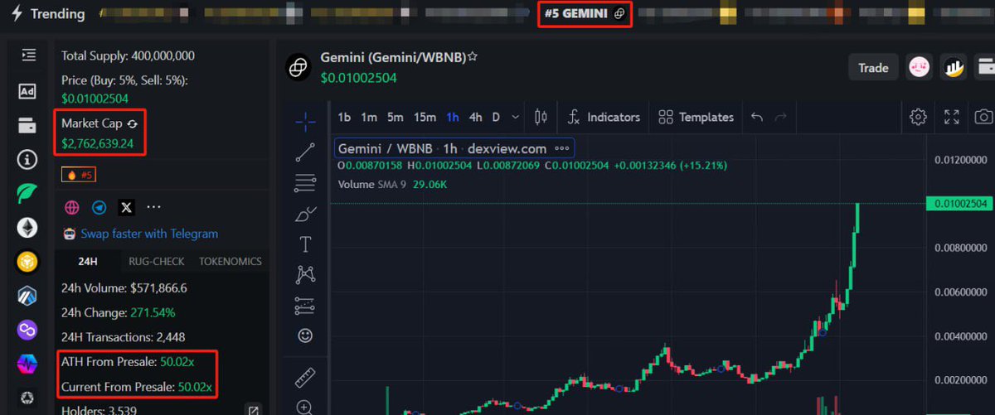
Task: Open holders external link icon
Action: pyautogui.click(x=254, y=409)
